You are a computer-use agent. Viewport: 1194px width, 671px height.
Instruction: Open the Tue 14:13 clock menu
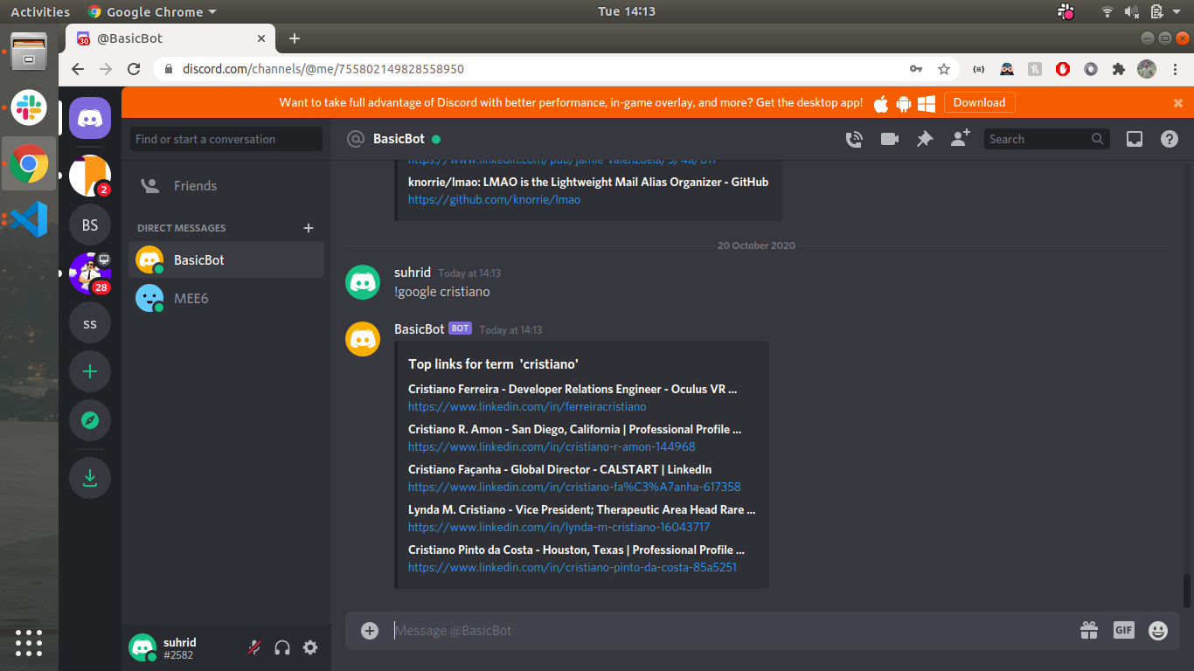point(627,11)
